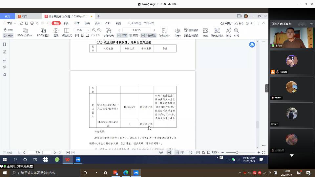Open the attachments paperclip panel

coord(5,67)
